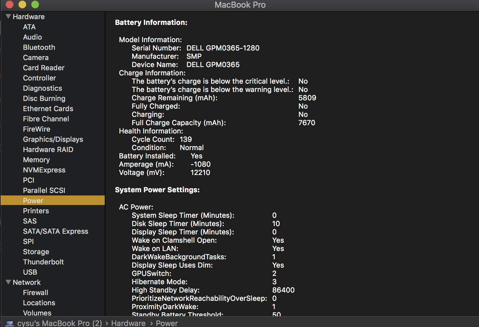
Task: Open Graphics/Displays information
Action: coord(53,139)
